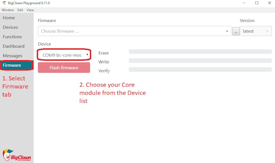This screenshot has height=163, width=275.
Task: Open the View menu
Action: [x=30, y=10]
